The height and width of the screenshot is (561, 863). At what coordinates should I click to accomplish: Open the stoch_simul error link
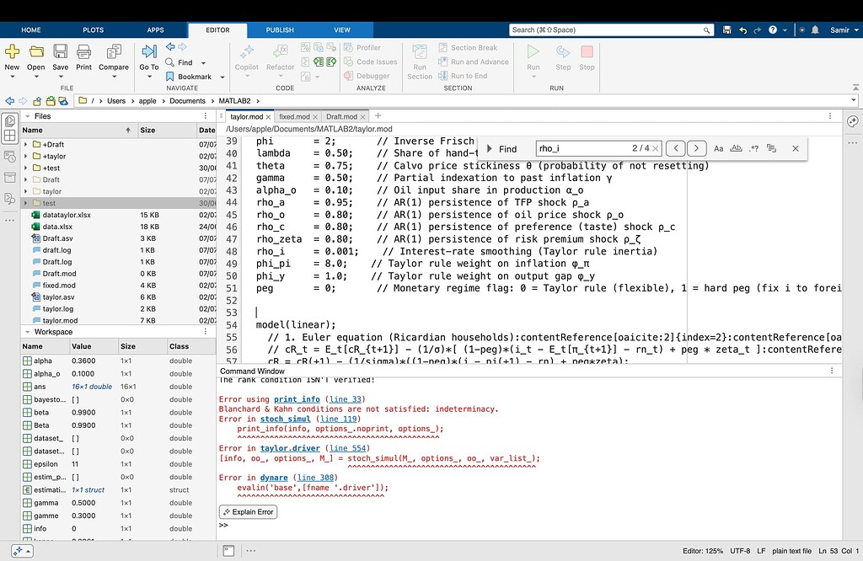[x=285, y=419]
